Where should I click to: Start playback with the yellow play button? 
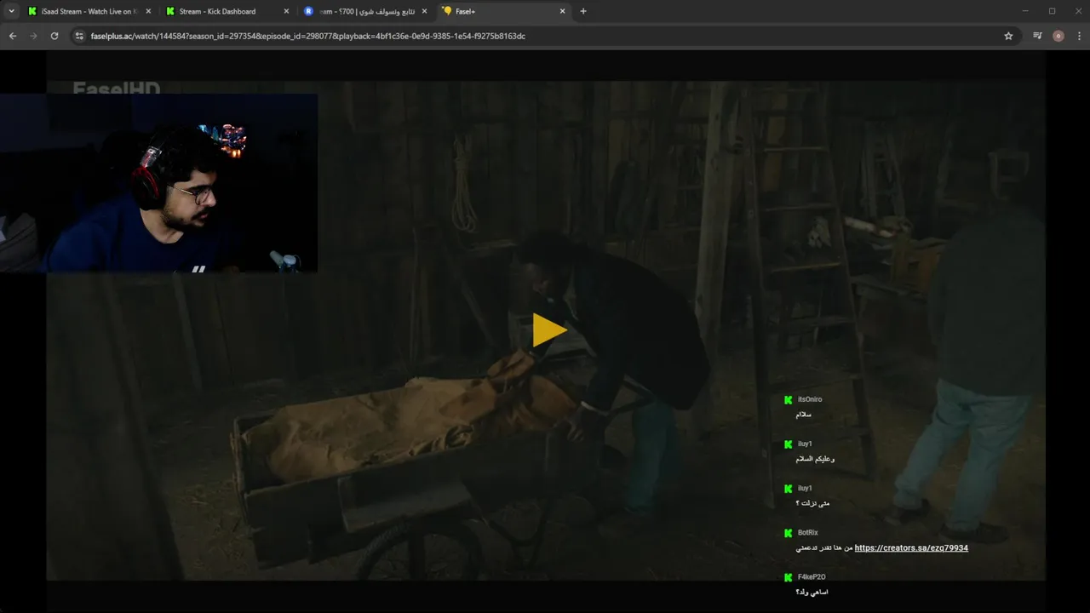click(549, 330)
